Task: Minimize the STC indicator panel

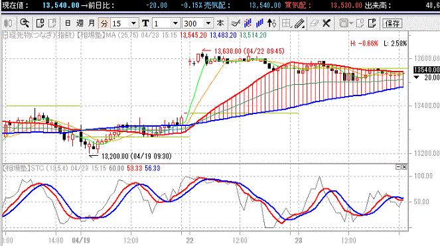Action: (398, 167)
